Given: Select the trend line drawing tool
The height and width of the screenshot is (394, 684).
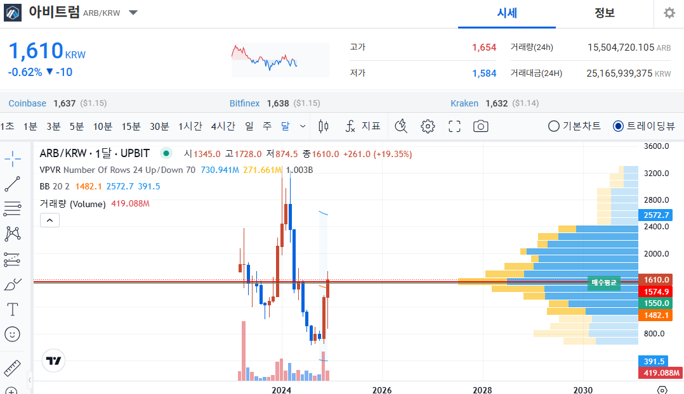Looking at the screenshot, I should 13,184.
